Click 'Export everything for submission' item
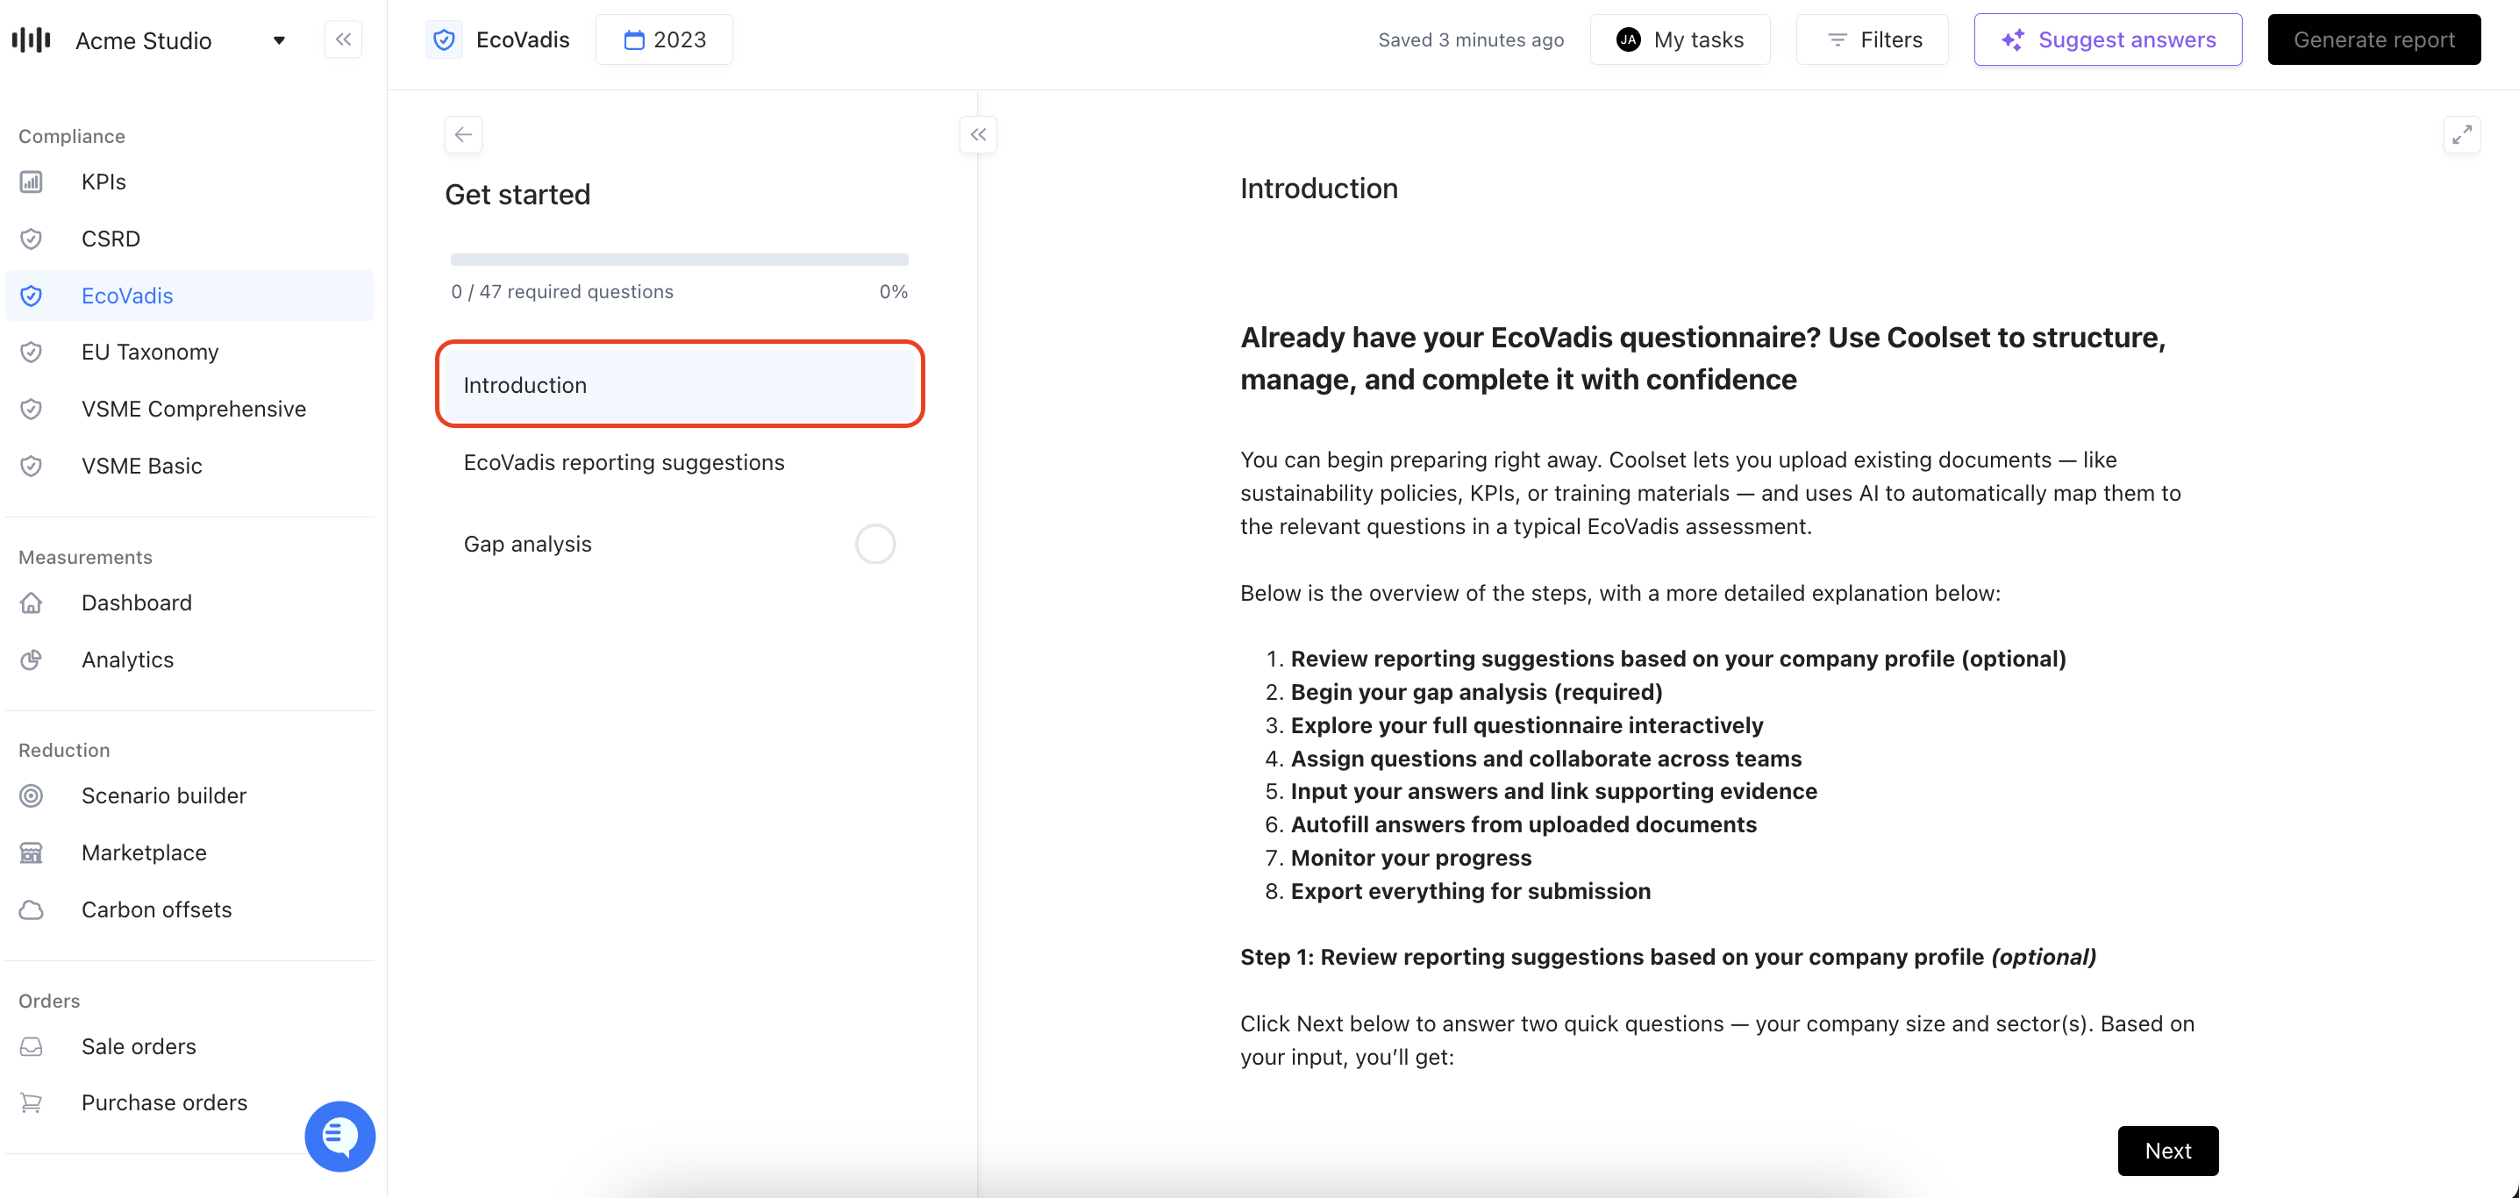Screen dimensions: 2519x1198 pyautogui.click(x=1471, y=892)
